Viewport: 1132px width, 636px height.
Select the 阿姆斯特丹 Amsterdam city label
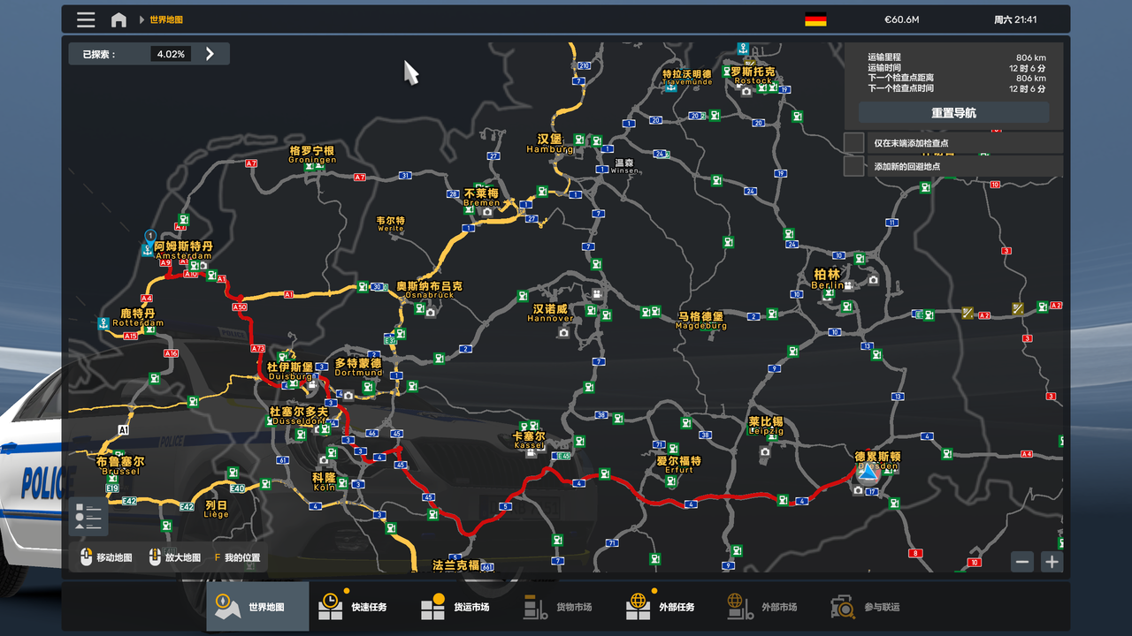tap(184, 250)
